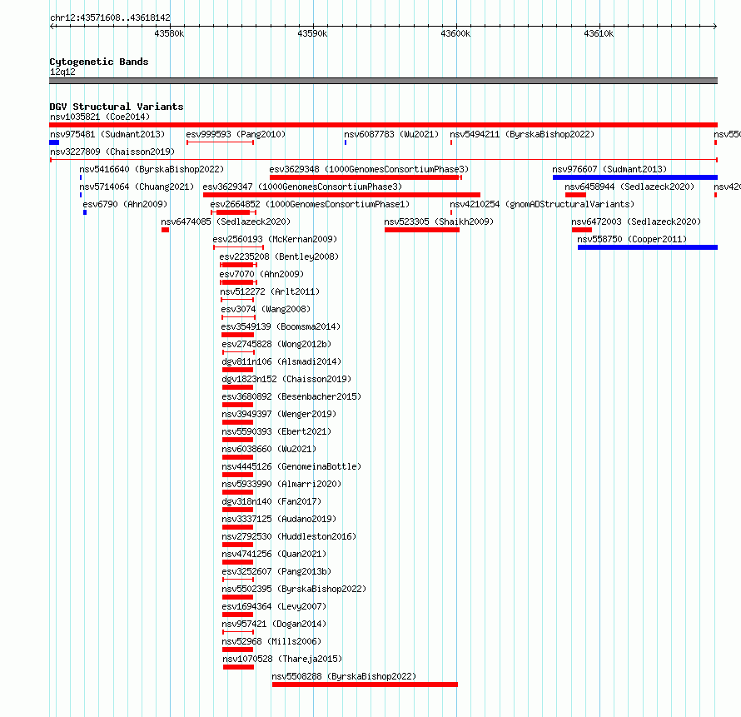Viewport: 741px width, 717px height.
Task: Open esv1694364 (Levy2007) label
Action: pyautogui.click(x=275, y=606)
